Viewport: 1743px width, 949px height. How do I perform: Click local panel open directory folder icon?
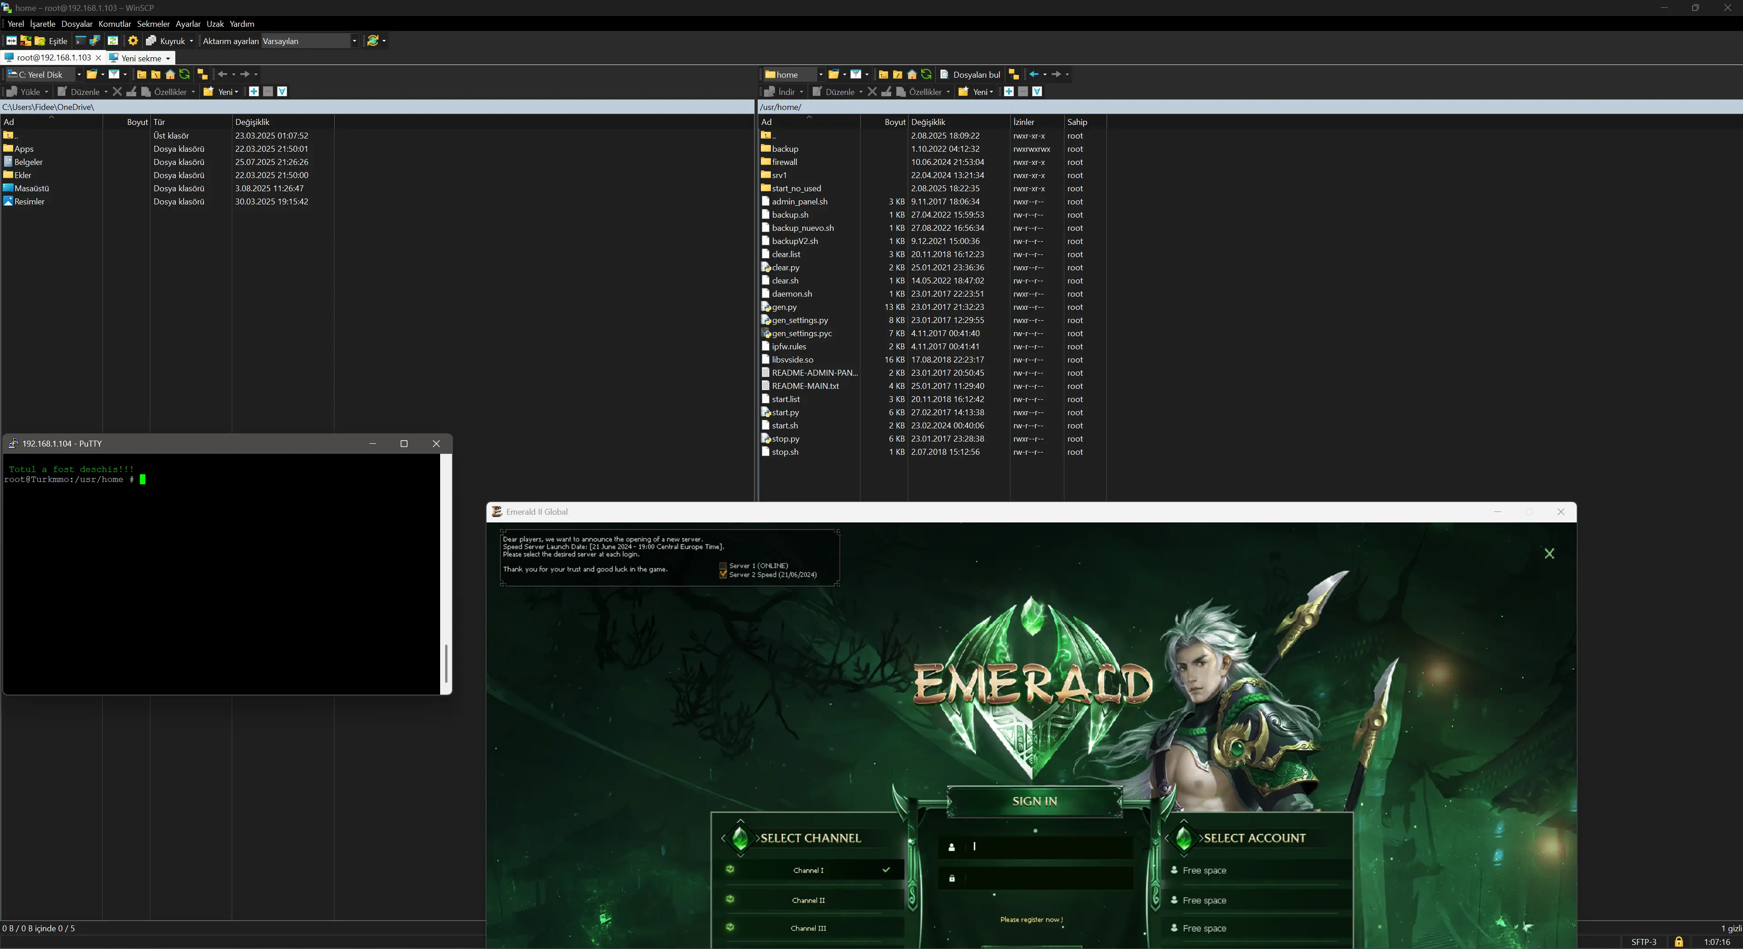coord(92,75)
